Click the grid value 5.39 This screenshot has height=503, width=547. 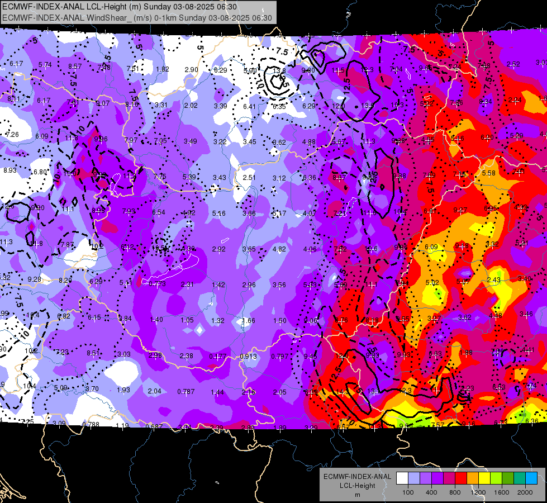click(x=189, y=177)
